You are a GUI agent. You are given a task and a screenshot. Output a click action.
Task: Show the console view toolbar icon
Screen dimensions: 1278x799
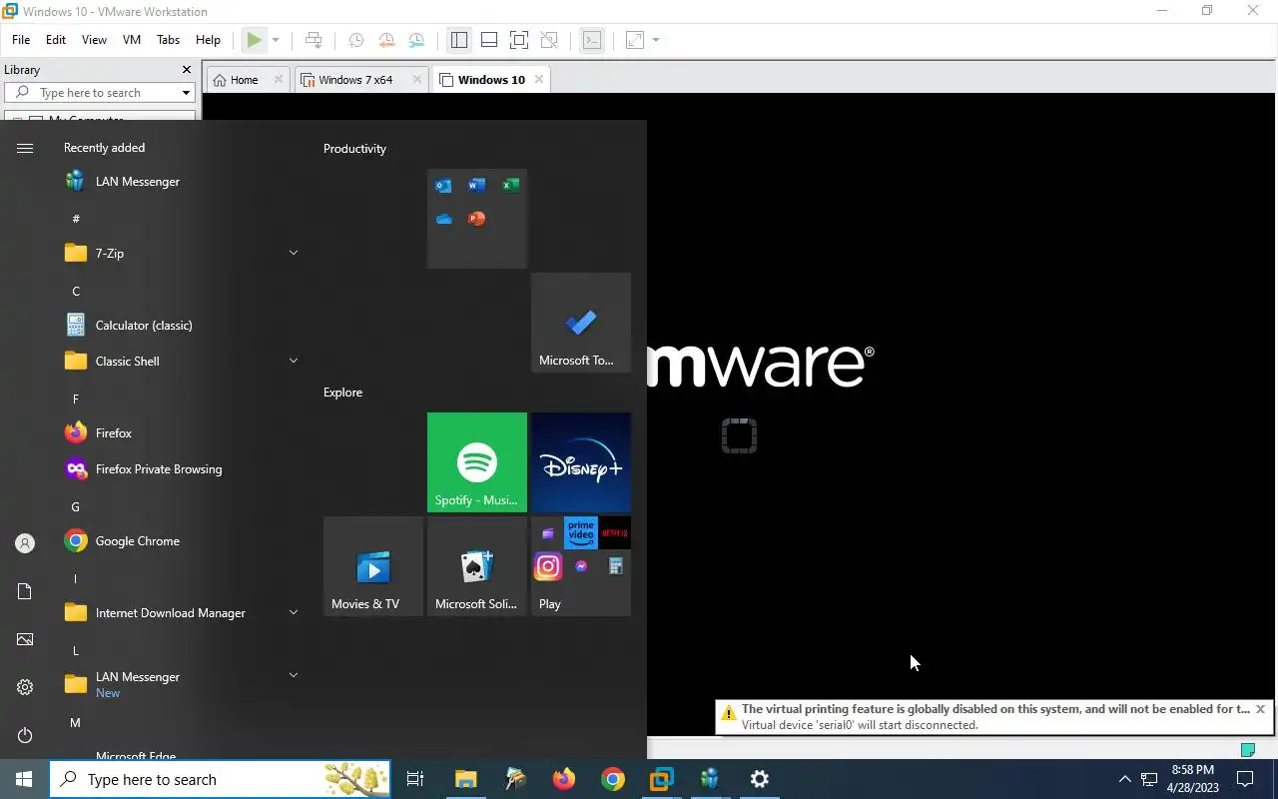[x=592, y=40]
